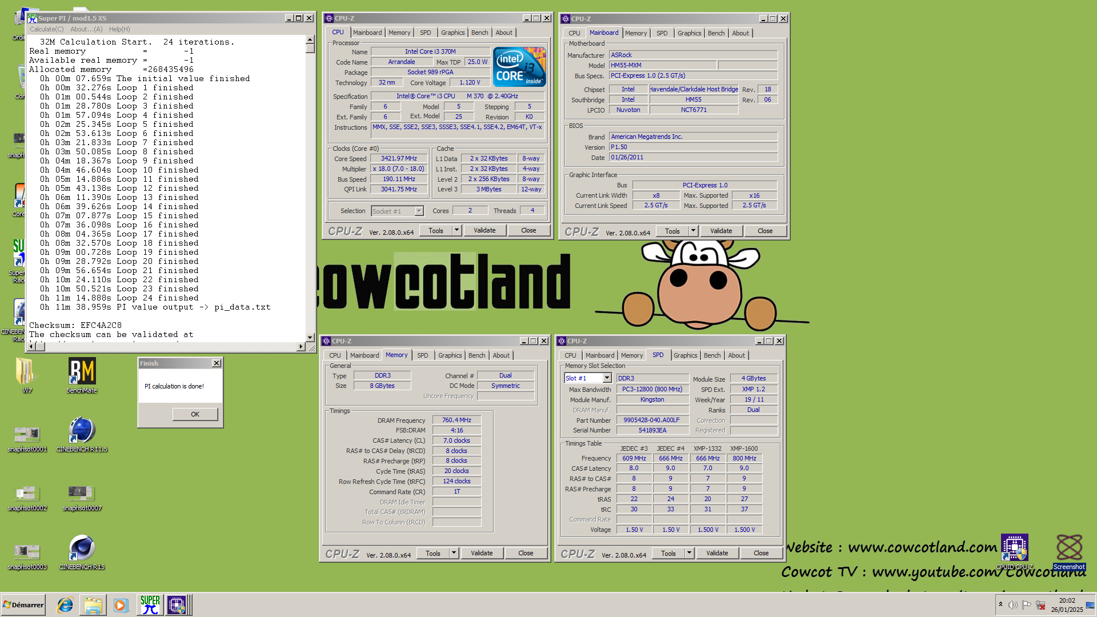
Task: Show hidden tray icons arrow
Action: pos(1000,604)
